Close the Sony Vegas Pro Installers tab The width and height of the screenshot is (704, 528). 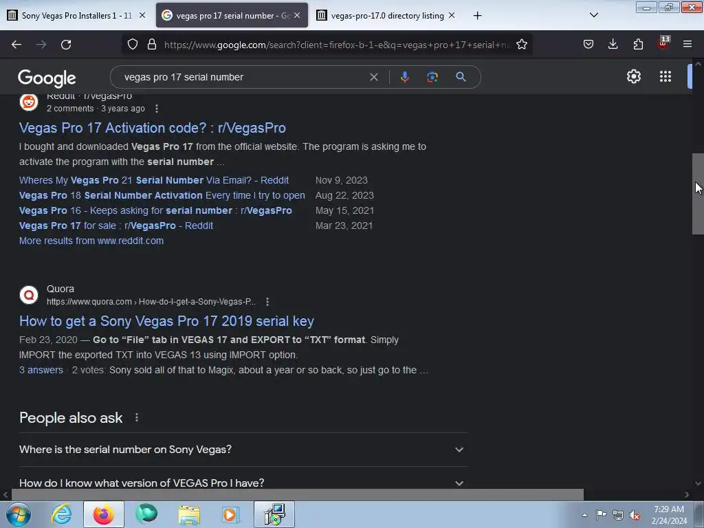(142, 15)
